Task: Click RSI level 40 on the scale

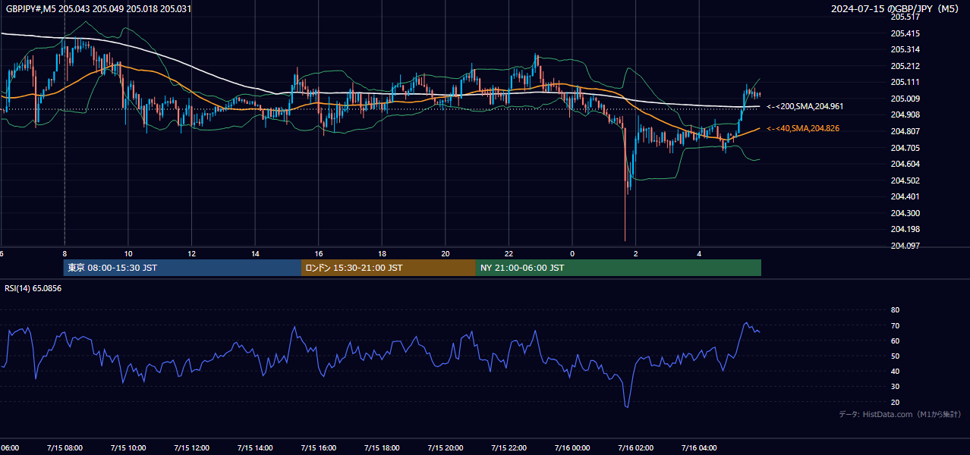Action: [895, 371]
